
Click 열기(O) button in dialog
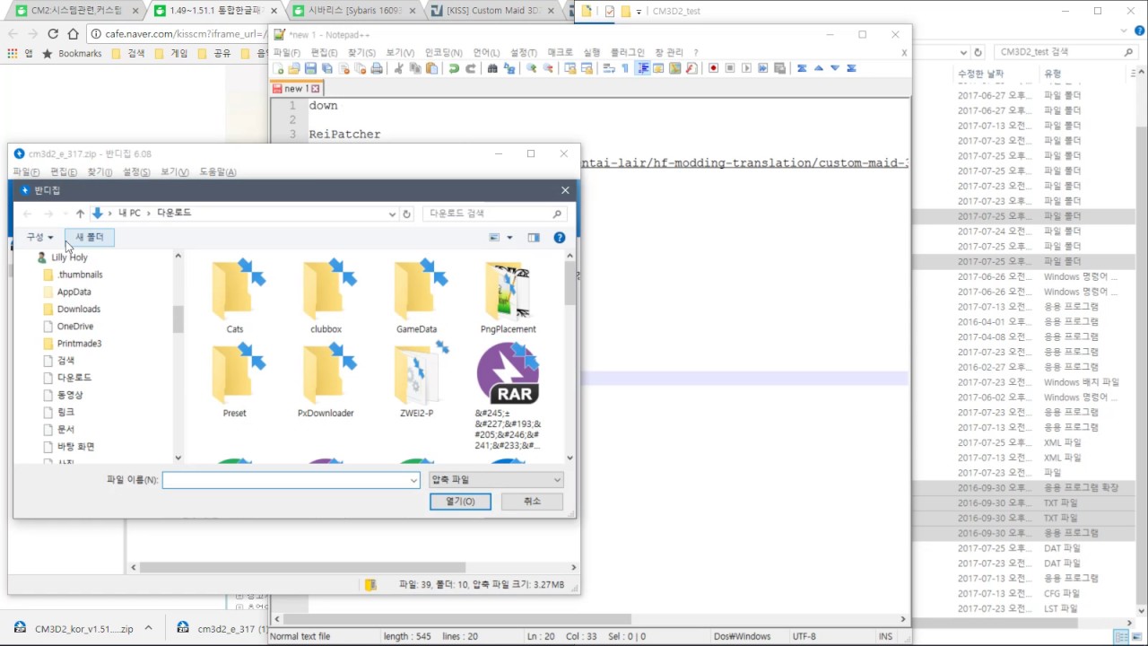click(460, 502)
